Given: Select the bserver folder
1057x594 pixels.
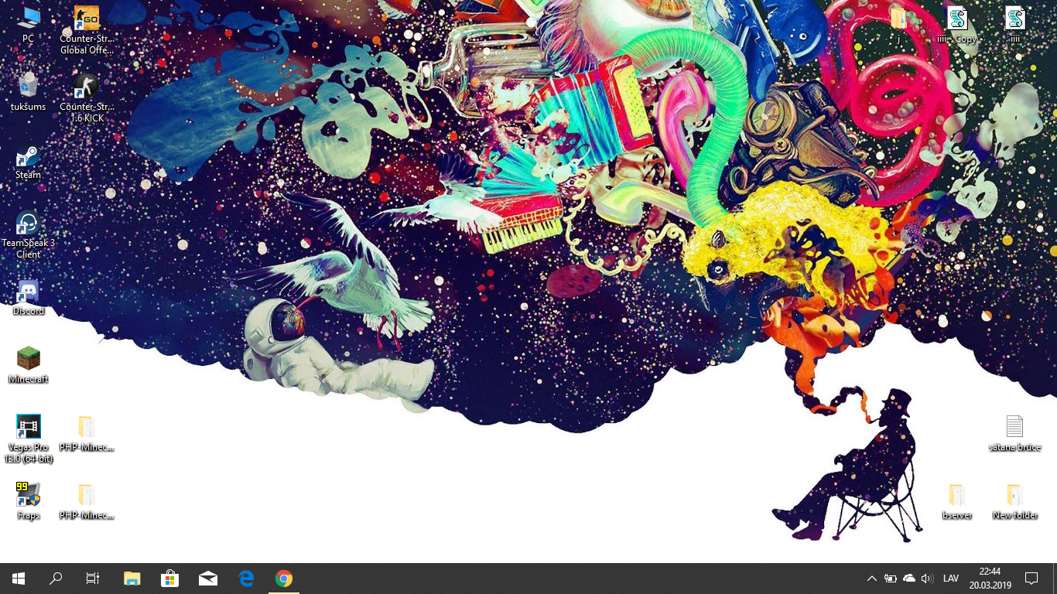Looking at the screenshot, I should 957,501.
